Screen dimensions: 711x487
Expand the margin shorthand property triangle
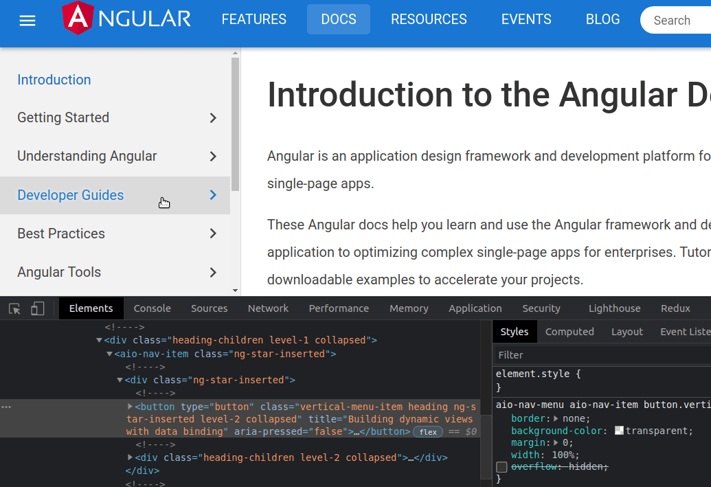[x=556, y=442]
